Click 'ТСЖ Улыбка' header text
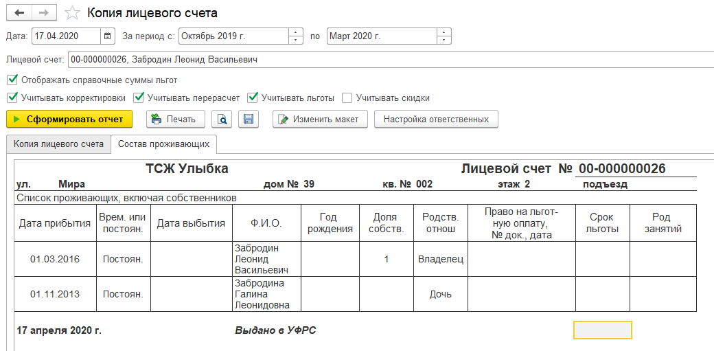The height and width of the screenshot is (351, 714). point(187,169)
